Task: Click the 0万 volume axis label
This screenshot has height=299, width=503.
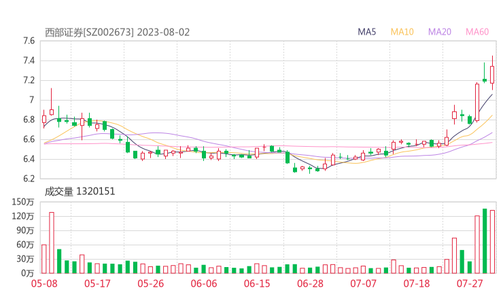Action: [x=28, y=273]
